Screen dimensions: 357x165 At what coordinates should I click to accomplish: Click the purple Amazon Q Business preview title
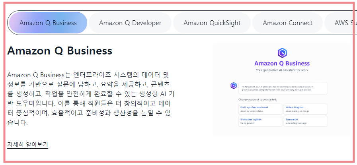coord(282,63)
